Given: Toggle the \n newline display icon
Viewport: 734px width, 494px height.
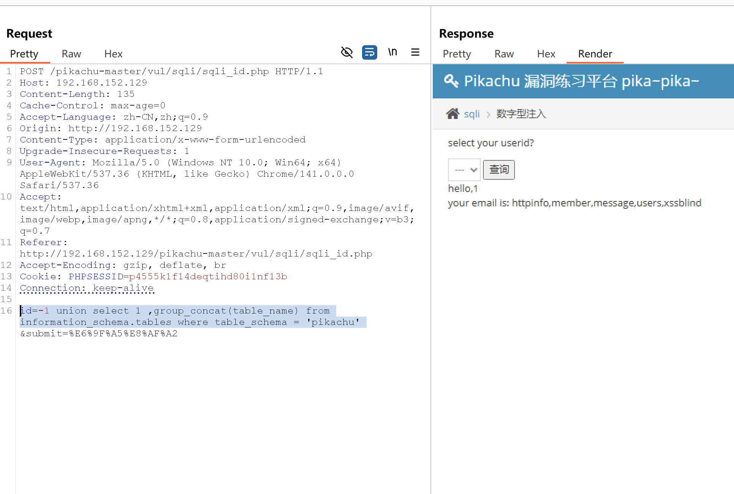Looking at the screenshot, I should click(x=392, y=52).
